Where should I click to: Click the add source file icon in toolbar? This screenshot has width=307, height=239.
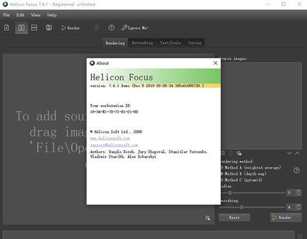point(7,27)
